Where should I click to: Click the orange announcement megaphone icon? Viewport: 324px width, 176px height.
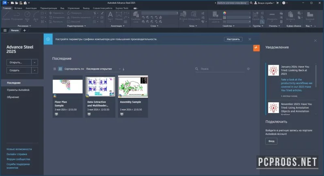coord(256,48)
